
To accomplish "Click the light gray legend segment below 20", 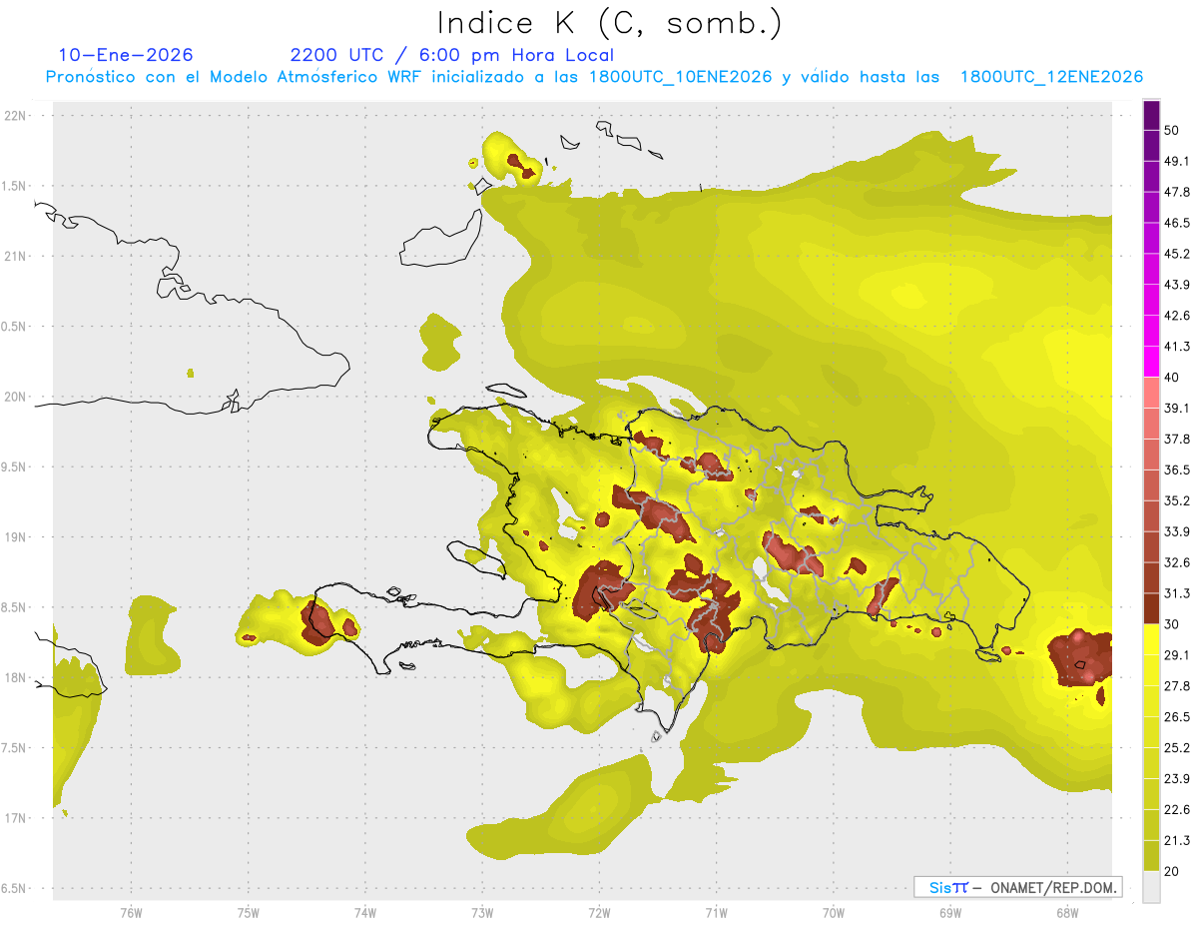I will point(1151,886).
